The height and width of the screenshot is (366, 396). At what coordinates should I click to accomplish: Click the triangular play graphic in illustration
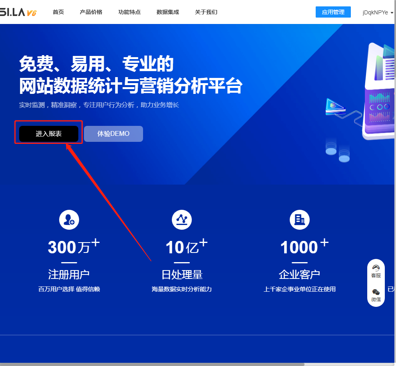(x=334, y=107)
